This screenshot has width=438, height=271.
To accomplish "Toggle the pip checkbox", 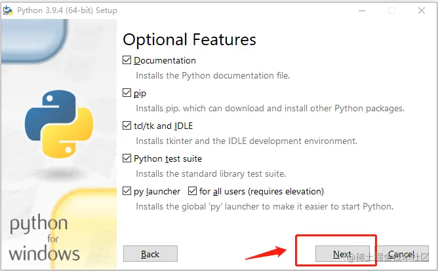I will (127, 93).
